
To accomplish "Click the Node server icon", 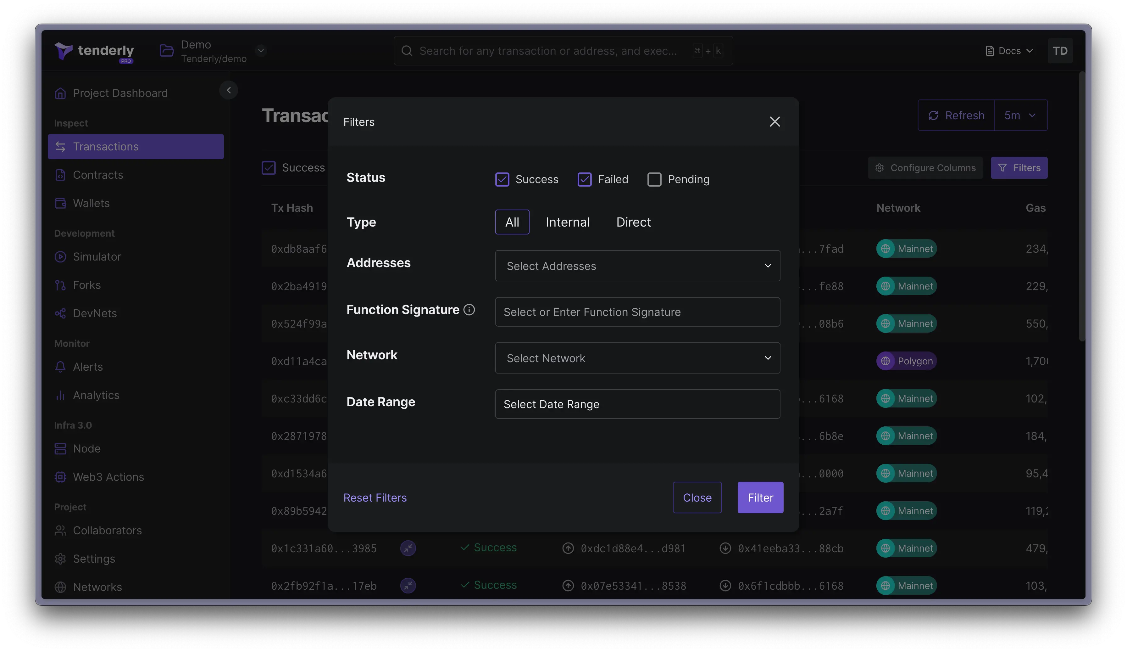I will tap(60, 448).
